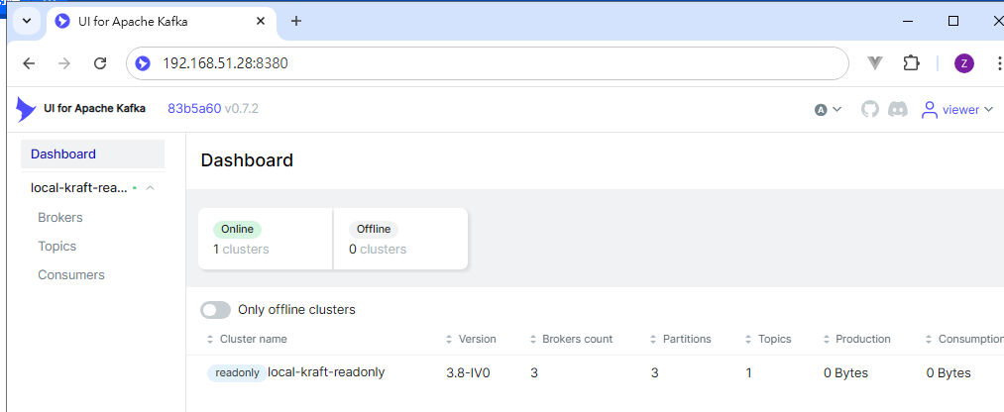Open a new browser tab
Screen dimensions: 1004x412
295,21
